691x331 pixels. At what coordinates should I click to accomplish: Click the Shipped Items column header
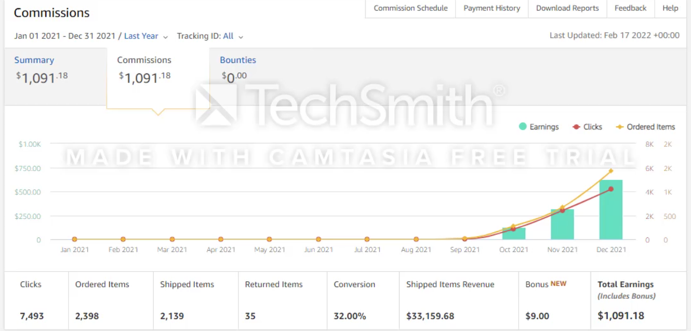coord(187,285)
